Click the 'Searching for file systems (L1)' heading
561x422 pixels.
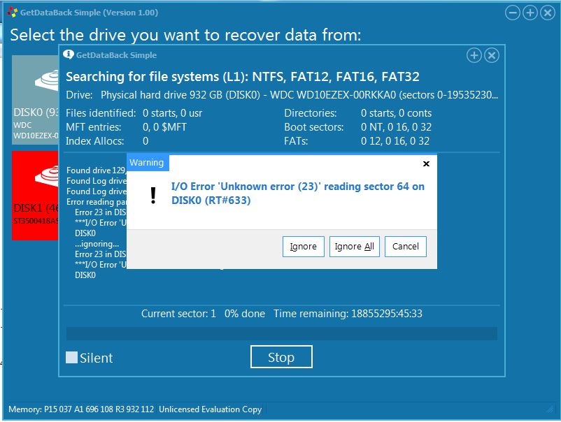point(243,77)
